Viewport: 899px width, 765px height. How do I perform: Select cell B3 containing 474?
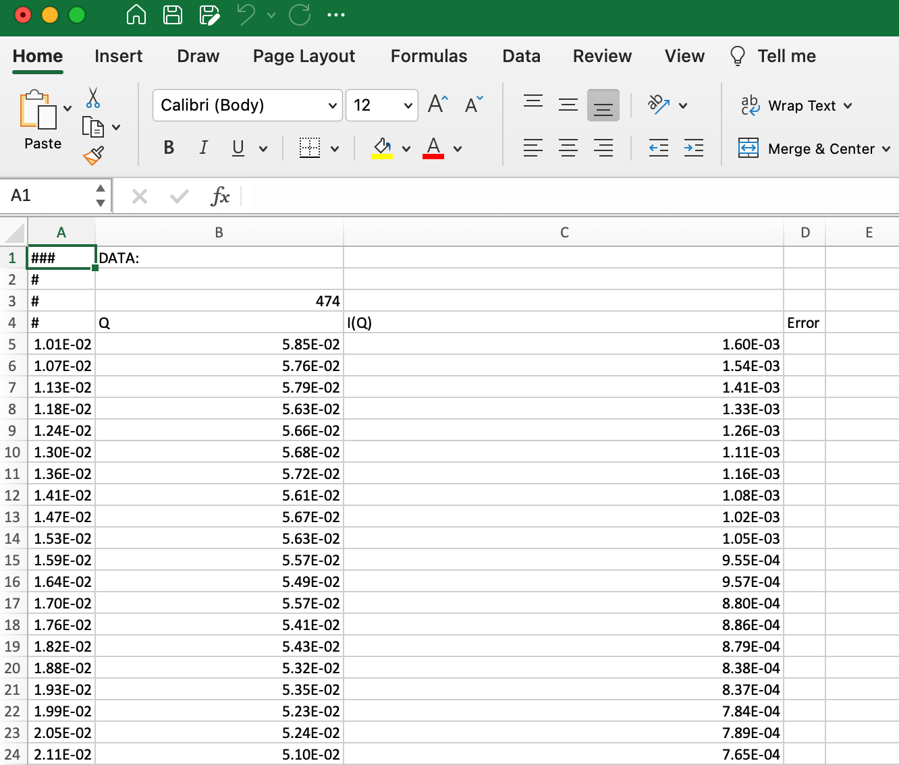[219, 301]
